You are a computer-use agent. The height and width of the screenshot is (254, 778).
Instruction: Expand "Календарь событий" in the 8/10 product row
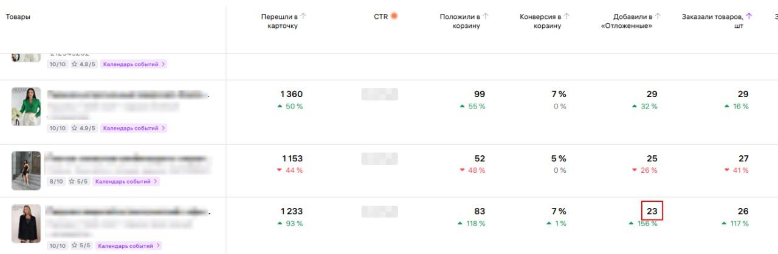126,181
